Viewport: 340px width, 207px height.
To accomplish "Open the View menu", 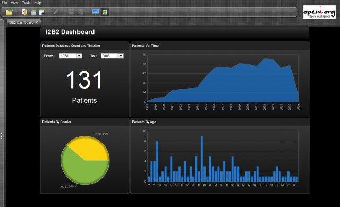I will 14,3.
